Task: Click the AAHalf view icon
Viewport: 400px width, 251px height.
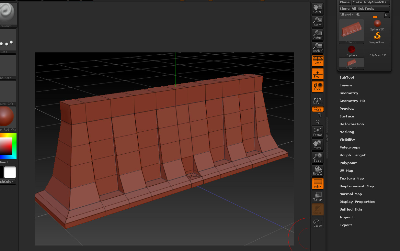Action: click(317, 48)
